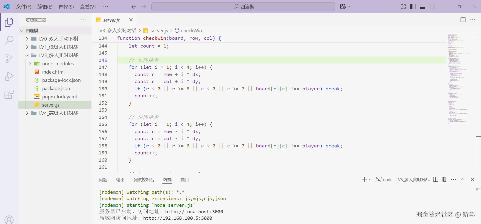Image resolution: width=481 pixels, height=224 pixels.
Task: Open http://localhost:3000 link in terminal
Action: (x=194, y=211)
